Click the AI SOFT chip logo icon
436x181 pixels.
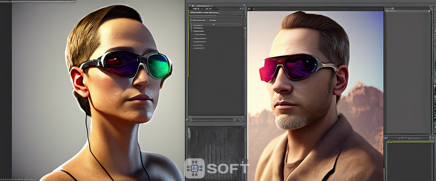click(x=195, y=168)
